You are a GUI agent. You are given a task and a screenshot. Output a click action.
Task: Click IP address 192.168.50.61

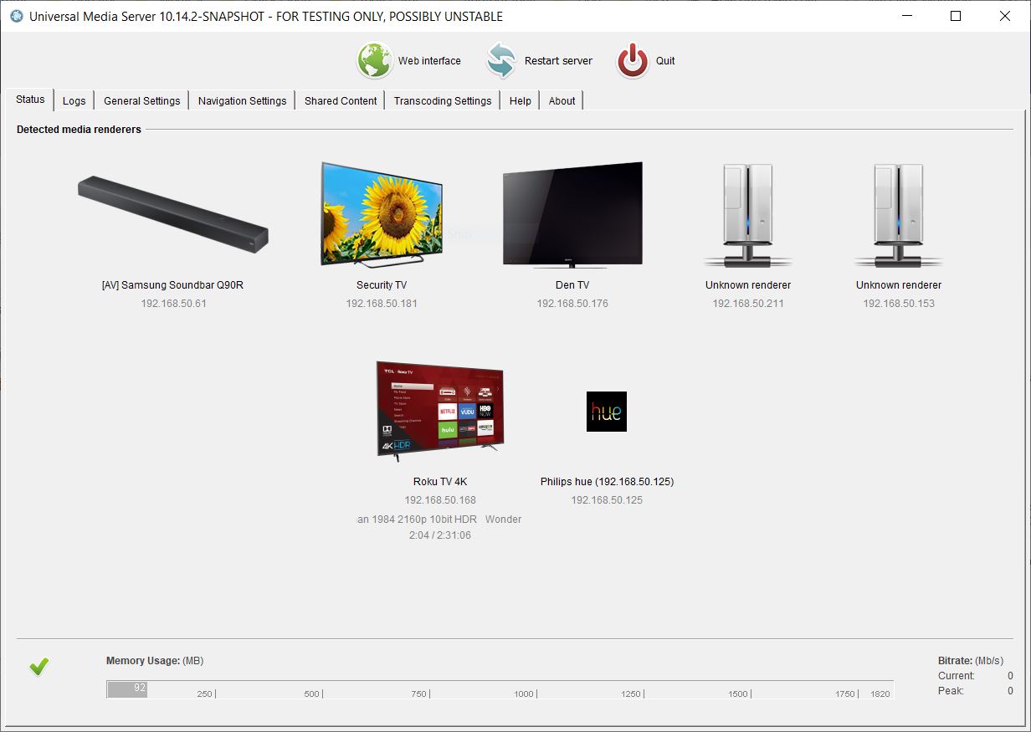coord(173,304)
